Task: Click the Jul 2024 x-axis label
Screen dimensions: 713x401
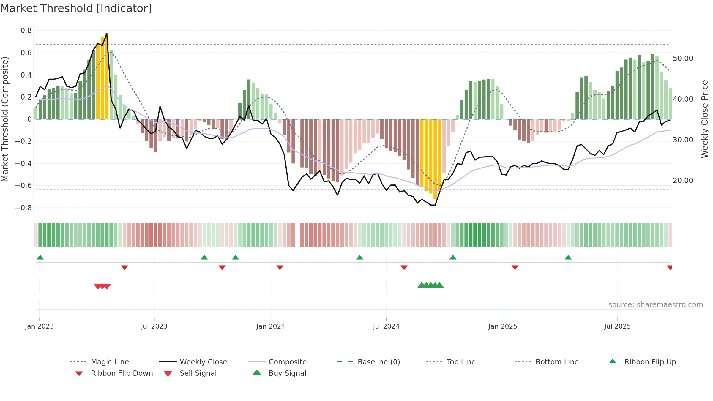Action: [x=386, y=326]
